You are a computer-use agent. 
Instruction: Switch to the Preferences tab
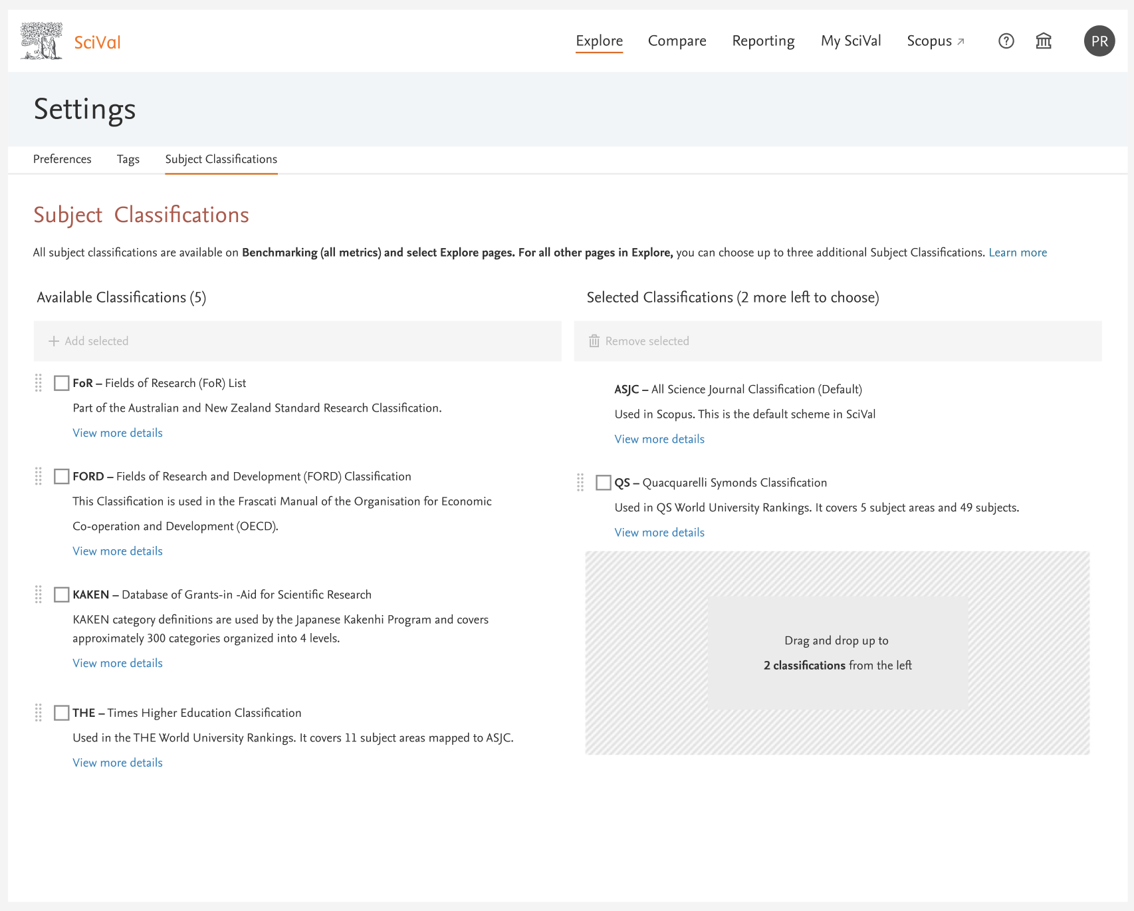[62, 159]
